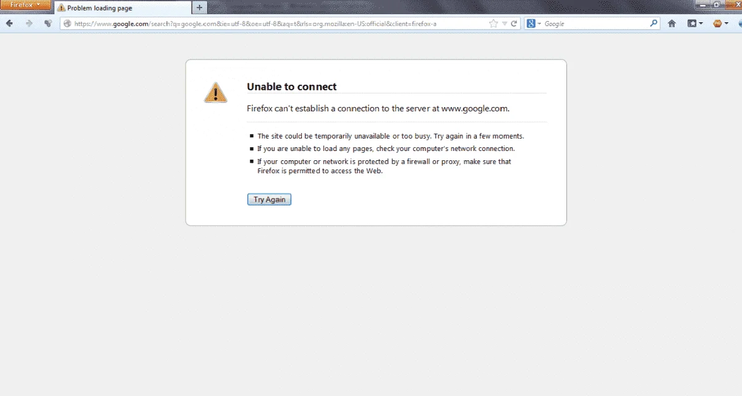Click the Try Again button
Viewport: 742px width, 396px height.
click(x=269, y=200)
